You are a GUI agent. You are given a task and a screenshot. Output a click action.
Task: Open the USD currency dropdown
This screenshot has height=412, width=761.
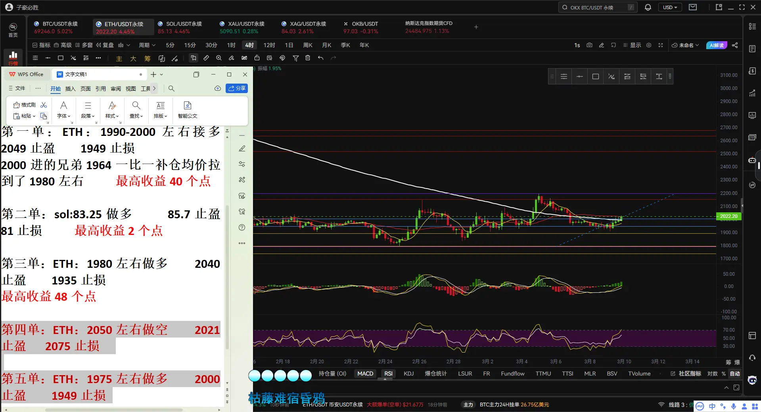(670, 7)
